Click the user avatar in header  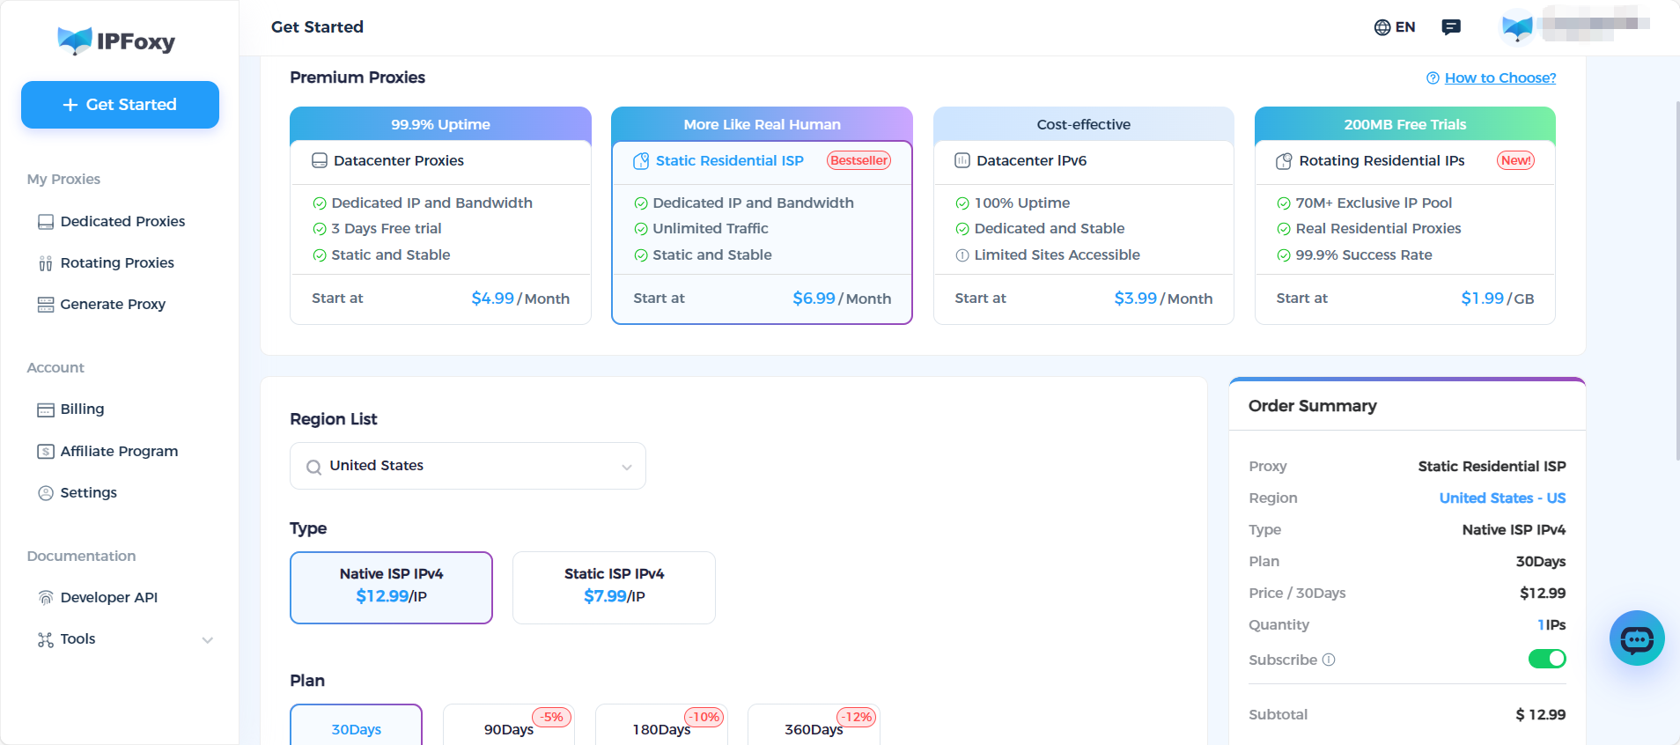pyautogui.click(x=1517, y=26)
